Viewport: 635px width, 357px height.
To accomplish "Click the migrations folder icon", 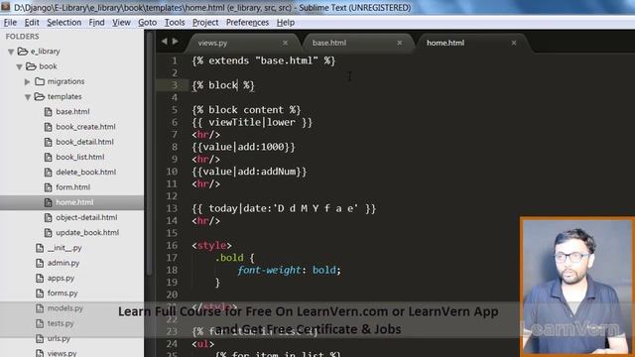I will coord(40,81).
